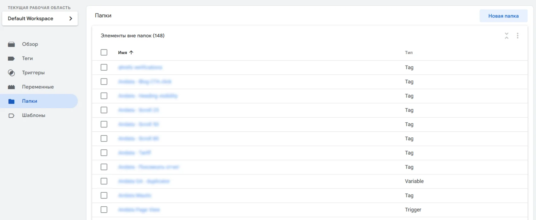Image resolution: width=536 pixels, height=220 pixels.
Task: Go to the Триггеры section
Action: (33, 72)
